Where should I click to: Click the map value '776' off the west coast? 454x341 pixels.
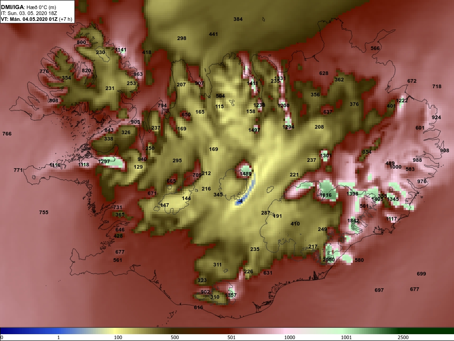44,72
